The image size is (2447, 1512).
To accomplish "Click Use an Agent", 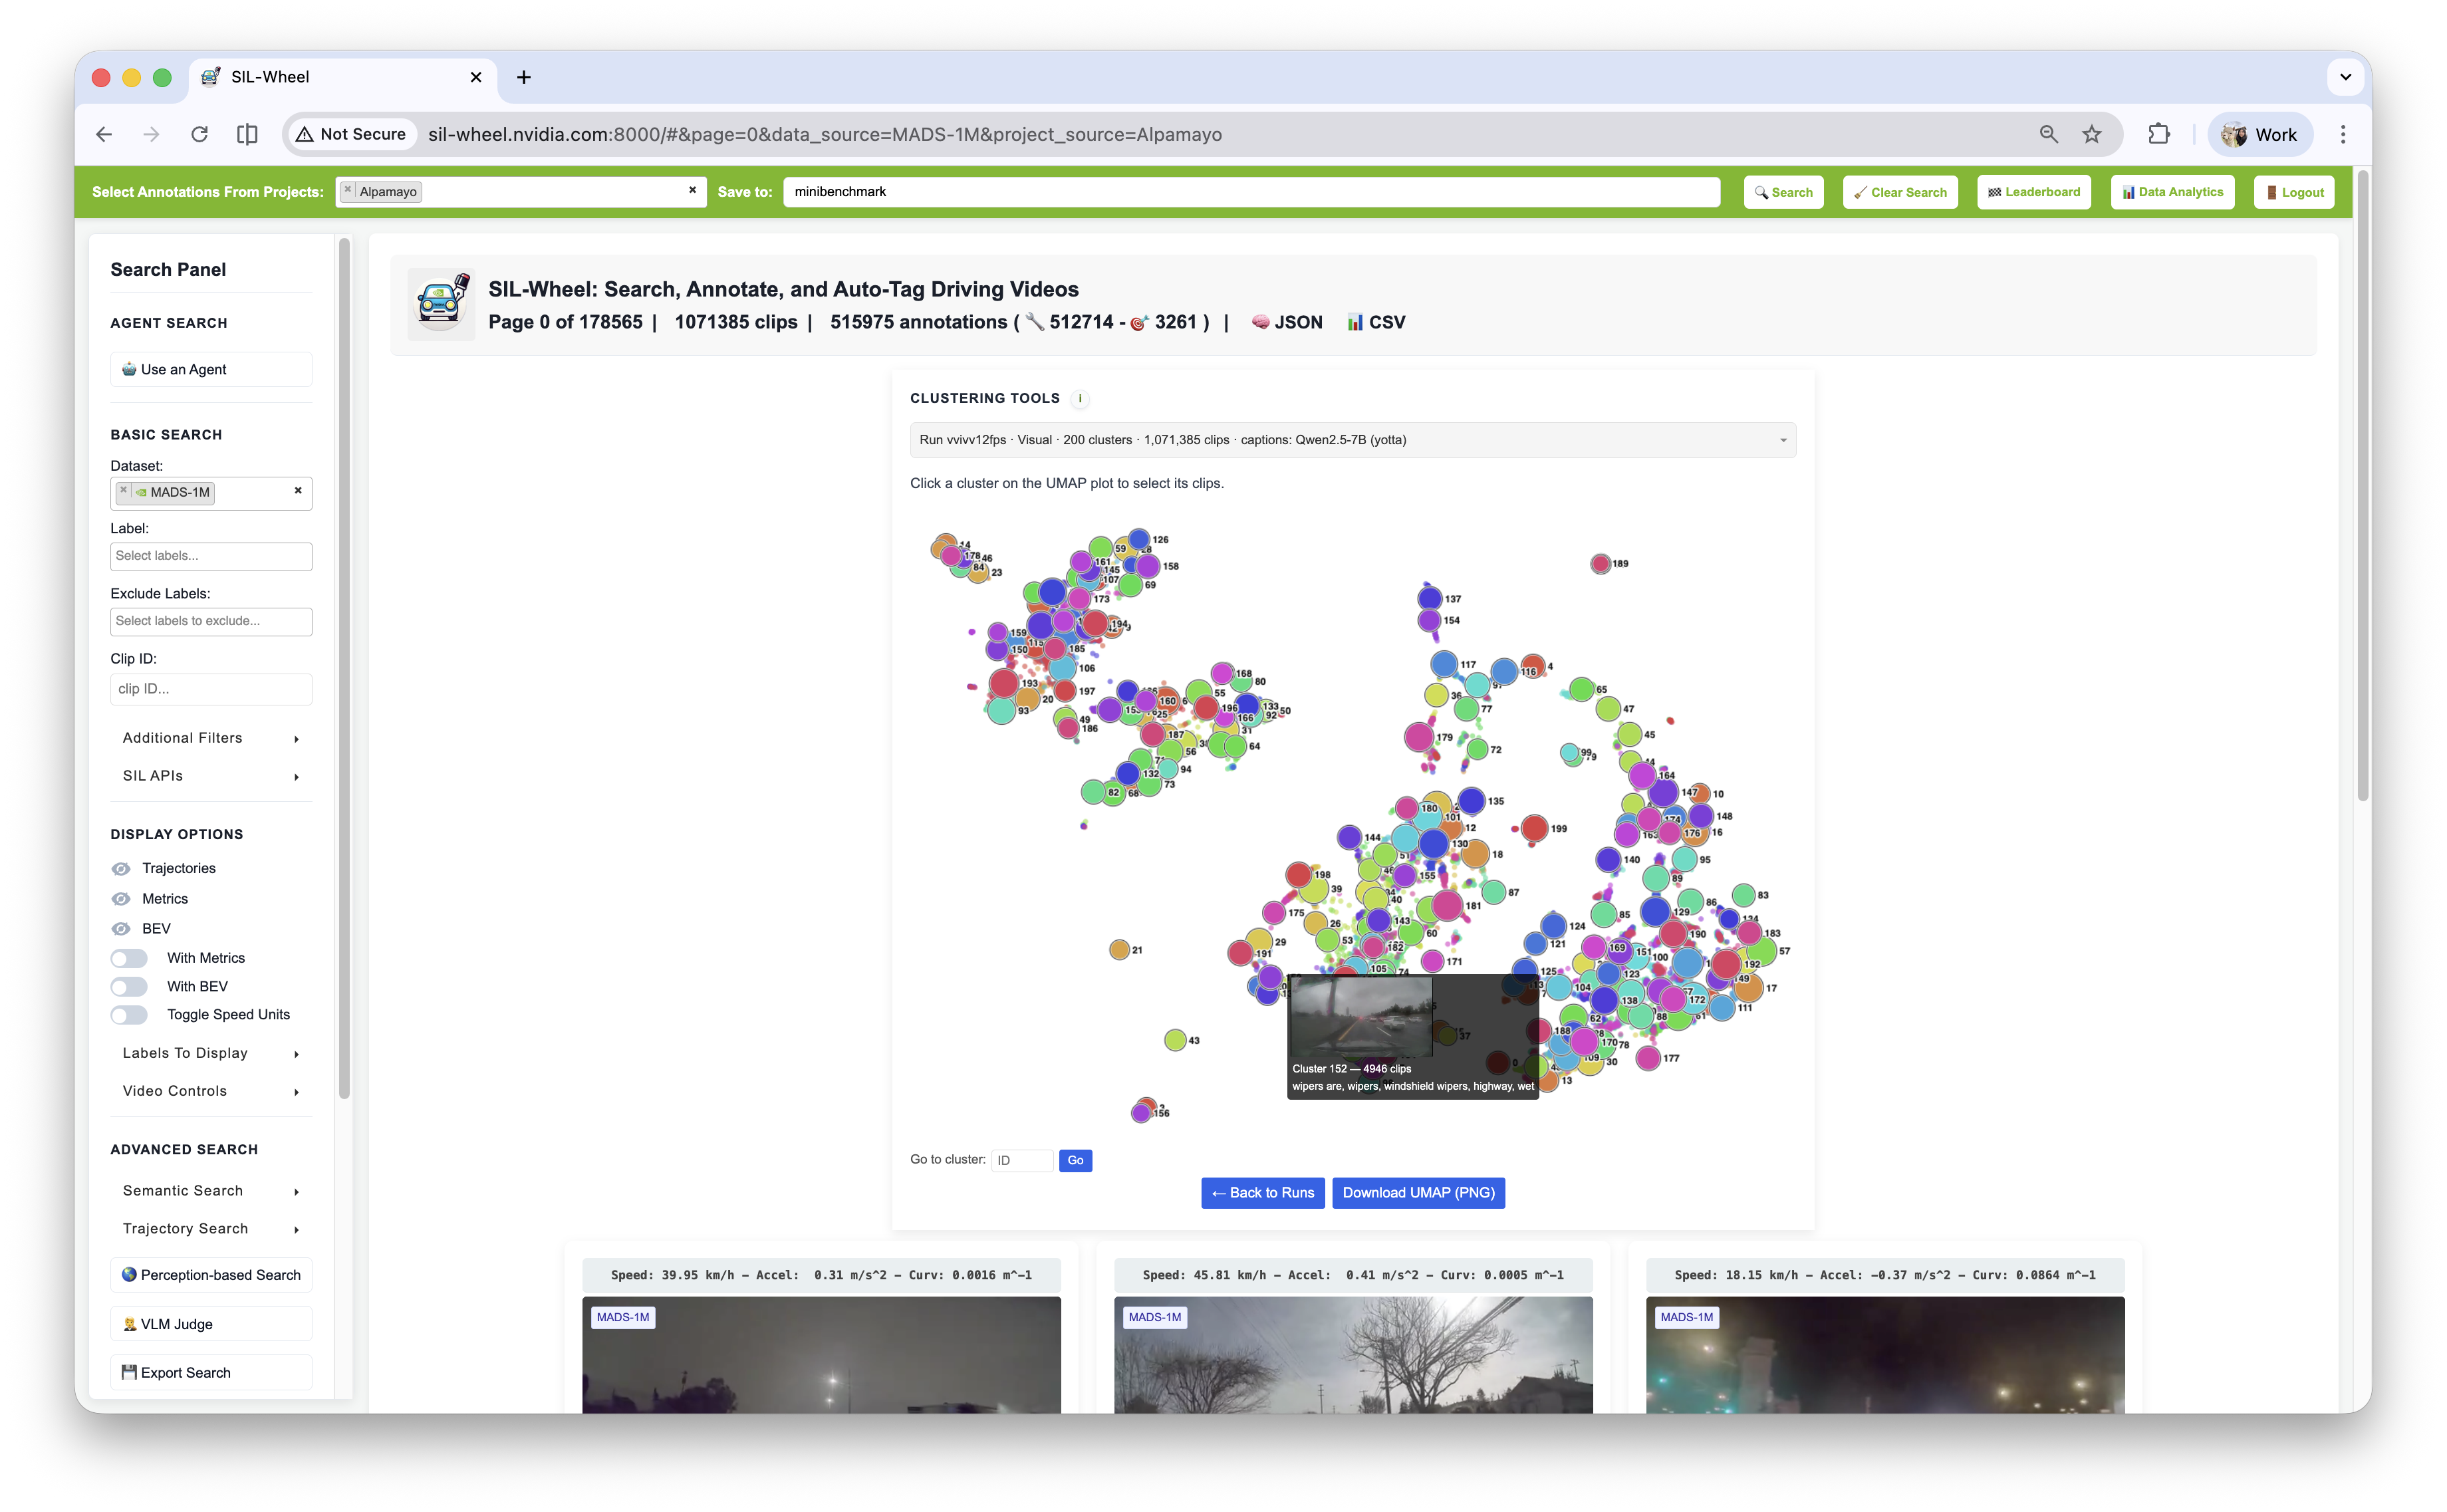I will [211, 369].
